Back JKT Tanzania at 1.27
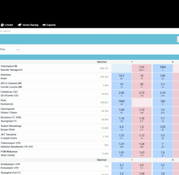 pos(122,137)
